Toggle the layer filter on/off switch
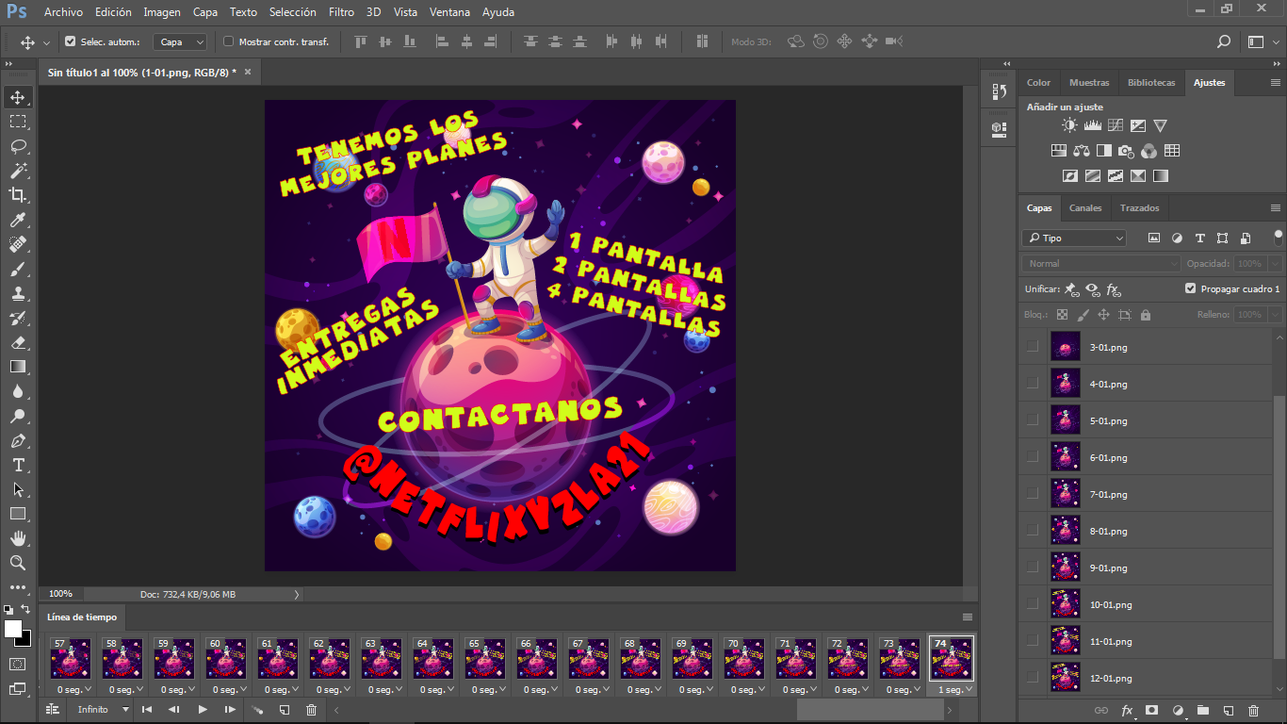The height and width of the screenshot is (724, 1287). pyautogui.click(x=1279, y=236)
